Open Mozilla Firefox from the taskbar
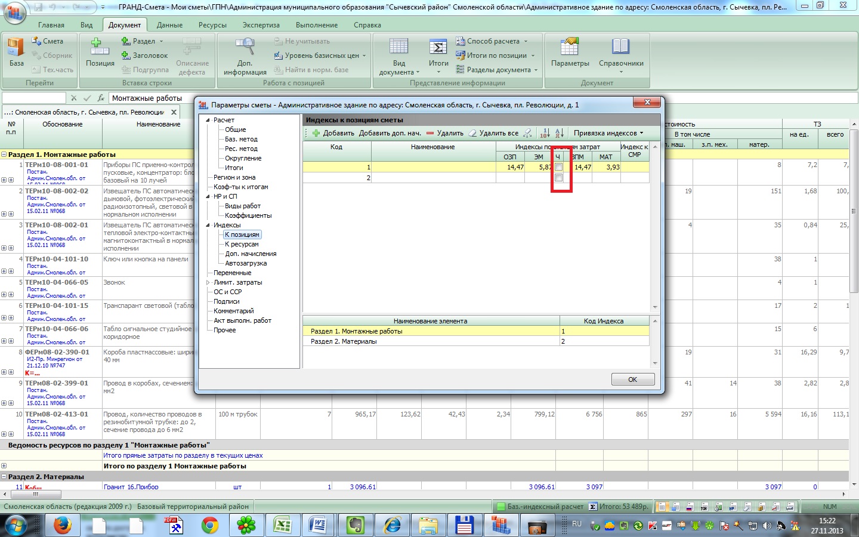Image resolution: width=859 pixels, height=537 pixels. (x=62, y=525)
